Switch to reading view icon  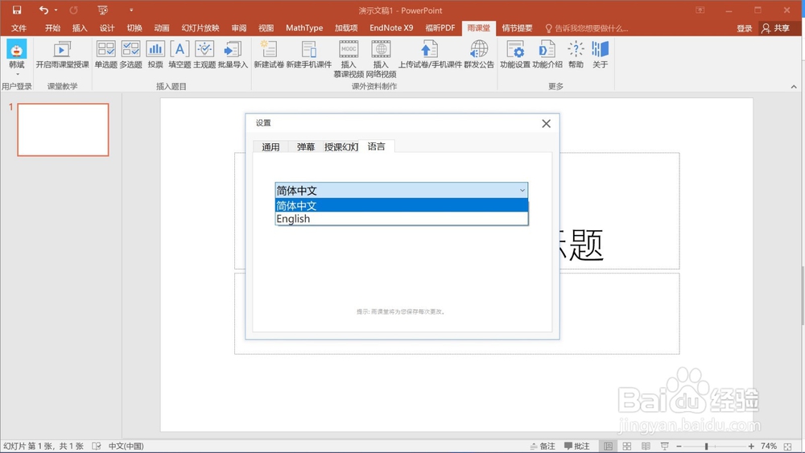(646, 447)
